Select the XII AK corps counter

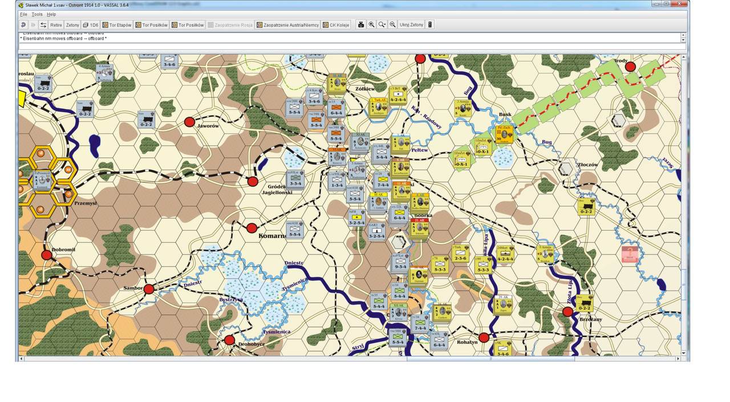400,312
